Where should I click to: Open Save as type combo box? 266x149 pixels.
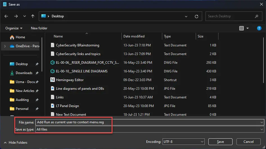click(150, 129)
